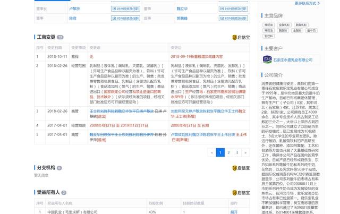
Task: Click the 受益所有人 section heading
Action: pos(48,192)
